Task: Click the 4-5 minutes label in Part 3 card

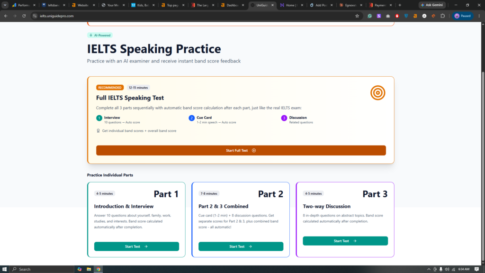Action: point(314,193)
